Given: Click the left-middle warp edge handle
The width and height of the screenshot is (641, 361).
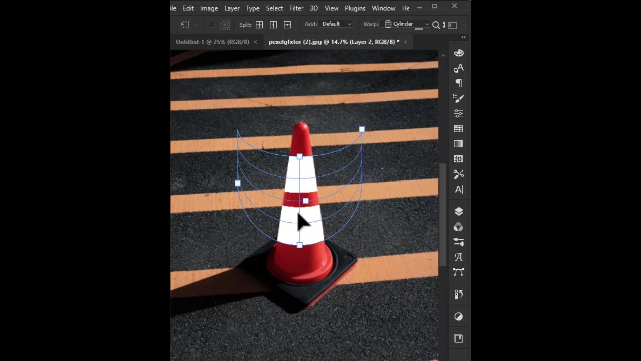Looking at the screenshot, I should pyautogui.click(x=238, y=184).
